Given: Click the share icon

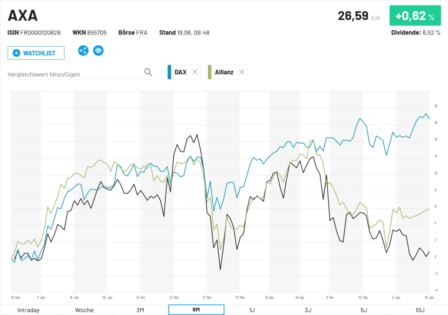Looking at the screenshot, I should tap(83, 50).
